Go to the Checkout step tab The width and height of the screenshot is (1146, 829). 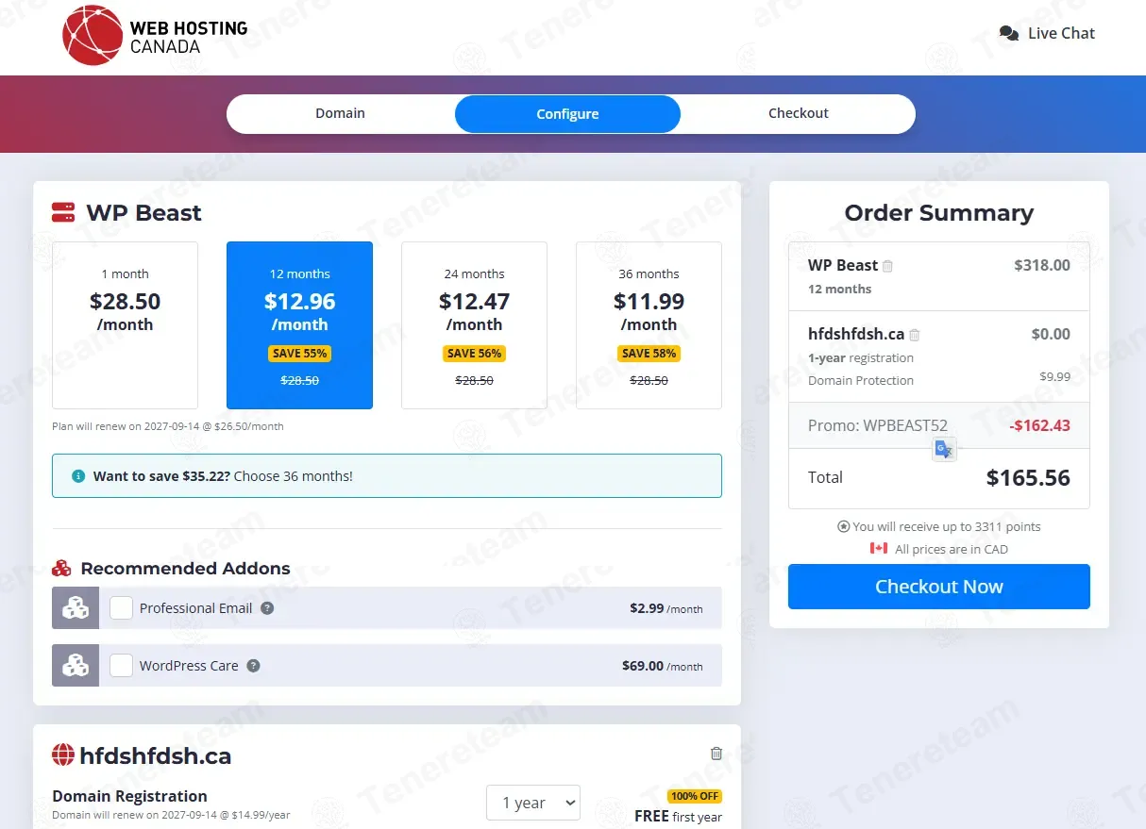click(x=799, y=113)
